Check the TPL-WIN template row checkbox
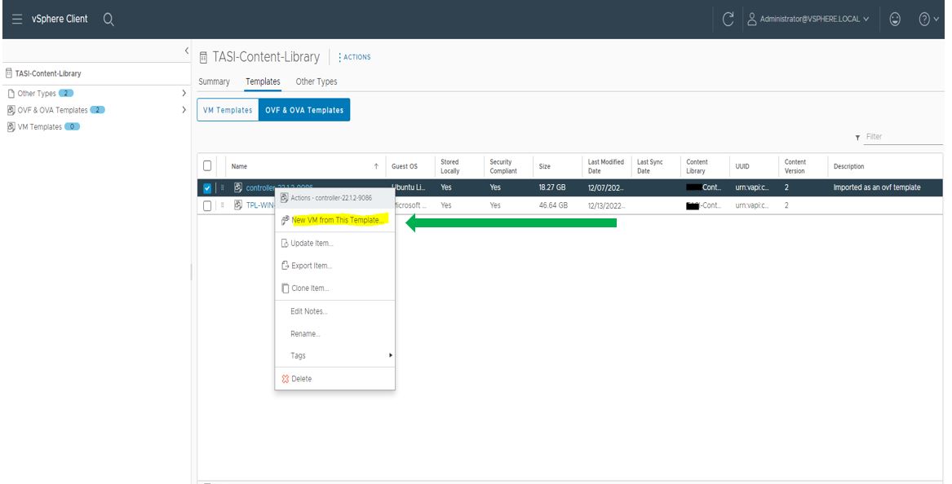Screen dimensions: 952x484 [207, 205]
